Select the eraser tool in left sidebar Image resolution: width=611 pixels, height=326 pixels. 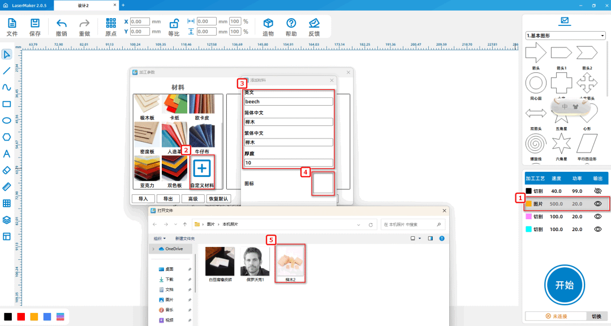[x=7, y=170]
